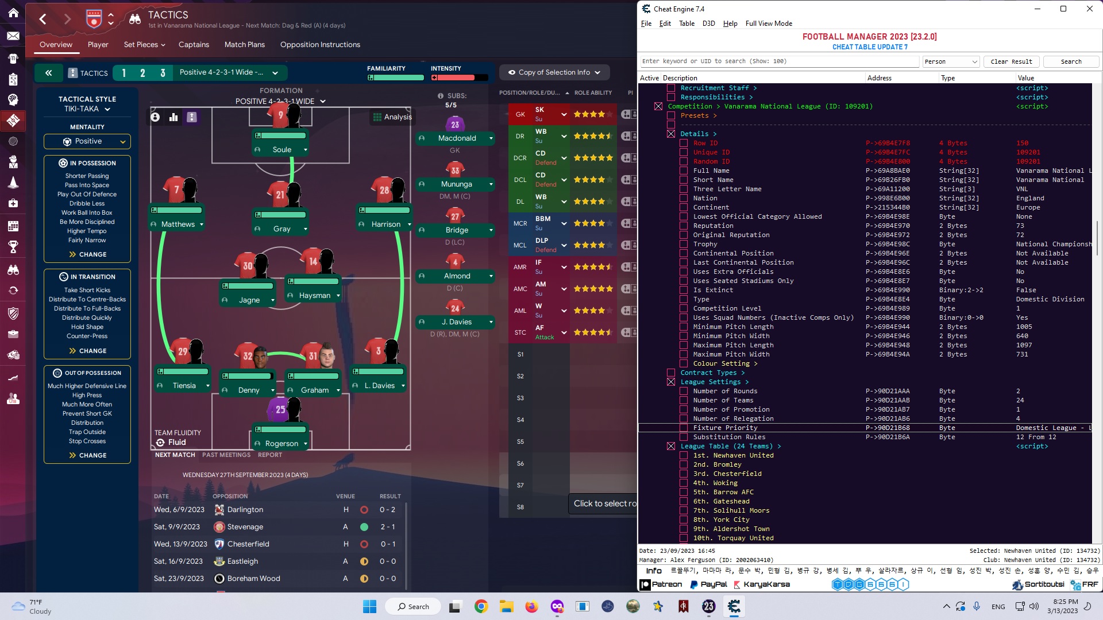
Task: Click the Set Pieces tab icon
Action: pos(142,45)
